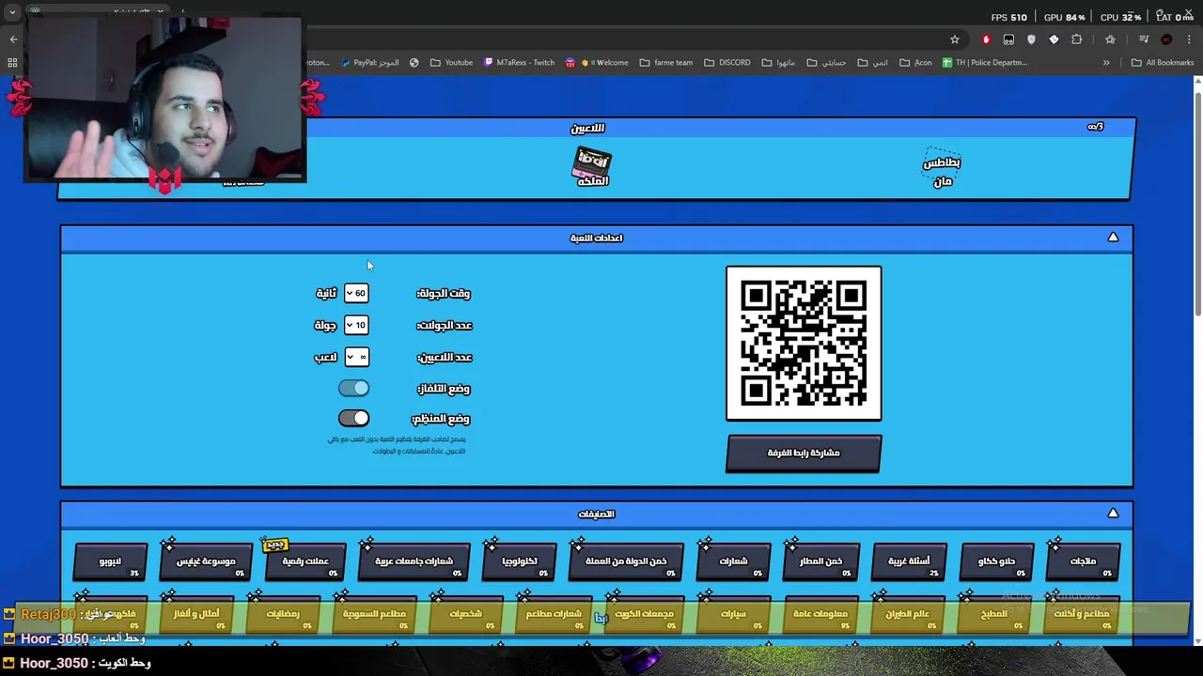The image size is (1203, 676).
Task: Select category شعارات
Action: [733, 561]
